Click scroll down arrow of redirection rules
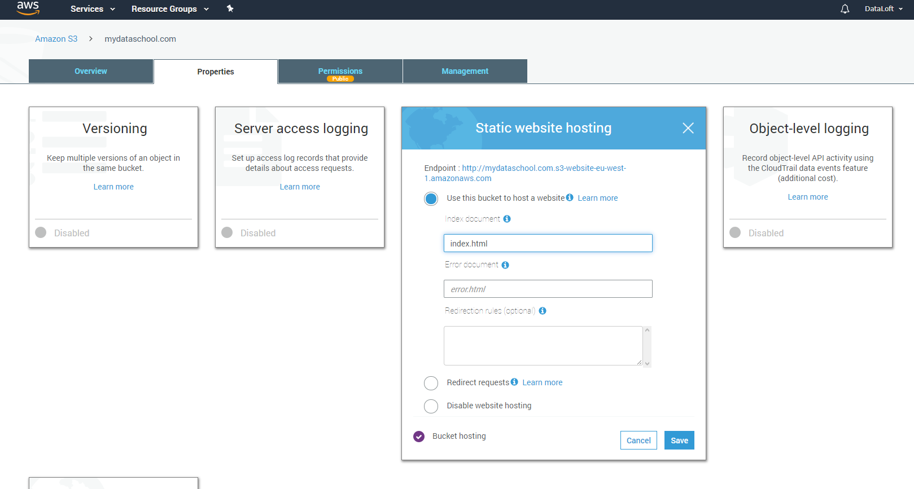 648,363
